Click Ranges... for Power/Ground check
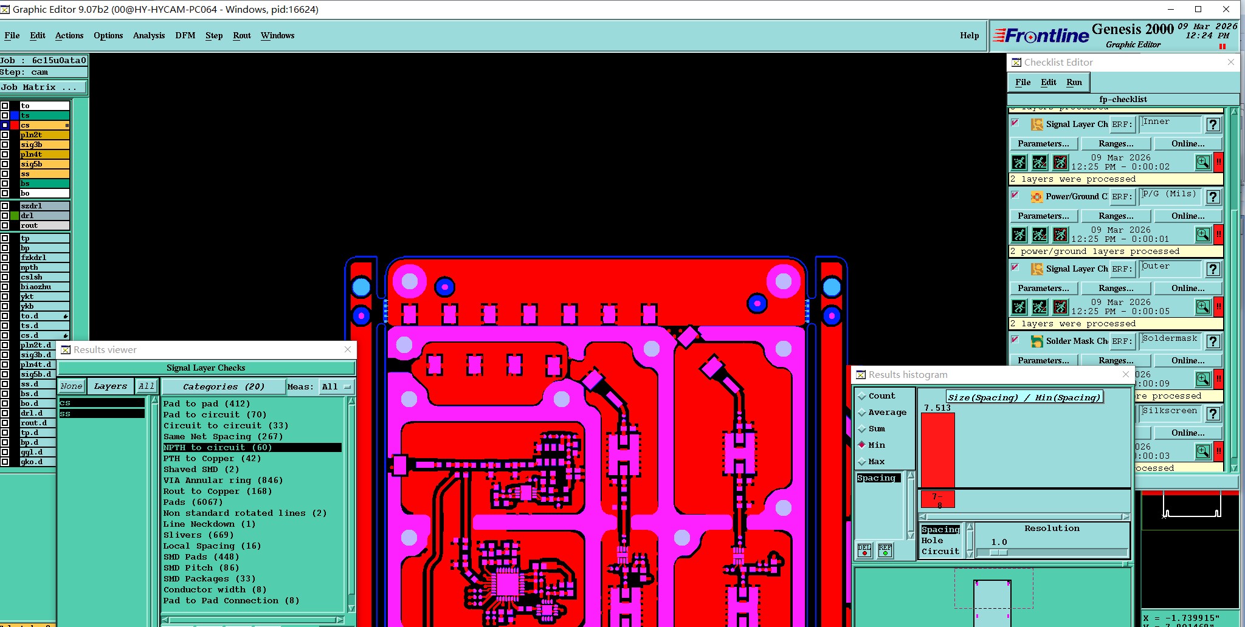 (1116, 216)
